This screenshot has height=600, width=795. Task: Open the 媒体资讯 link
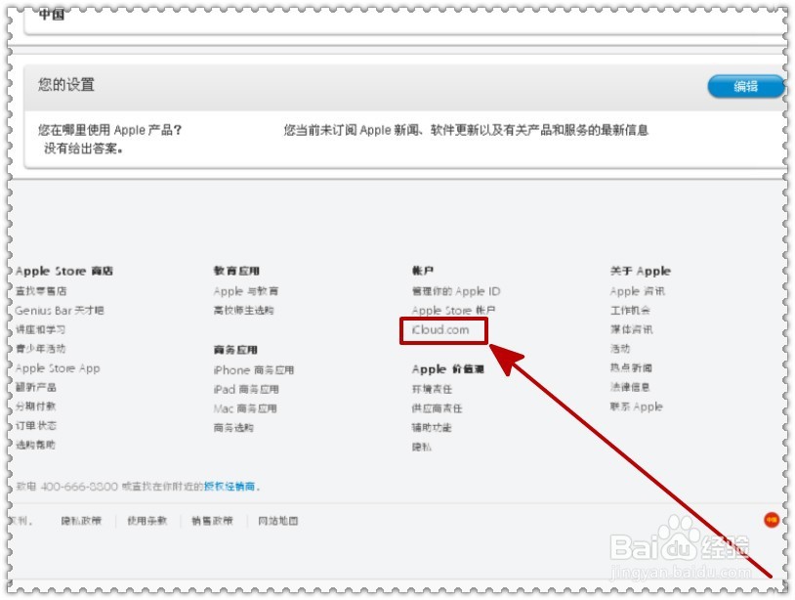coord(631,329)
